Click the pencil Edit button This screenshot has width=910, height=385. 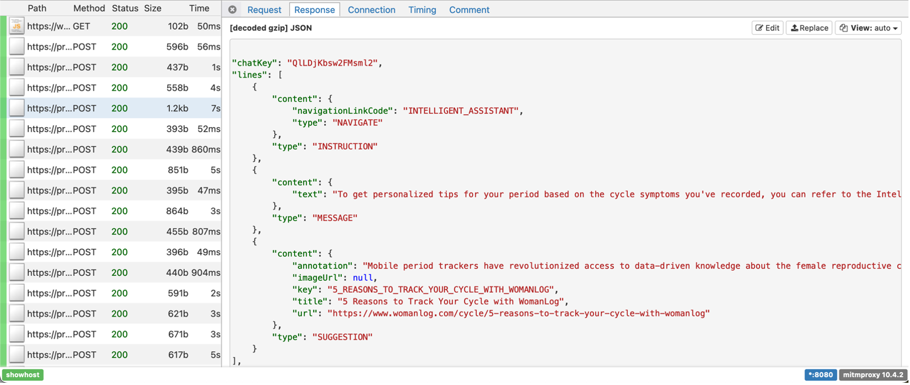(x=767, y=28)
